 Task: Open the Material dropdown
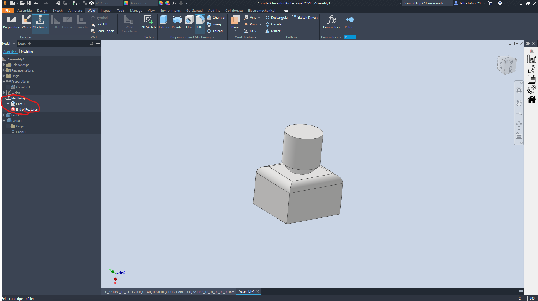click(x=121, y=3)
